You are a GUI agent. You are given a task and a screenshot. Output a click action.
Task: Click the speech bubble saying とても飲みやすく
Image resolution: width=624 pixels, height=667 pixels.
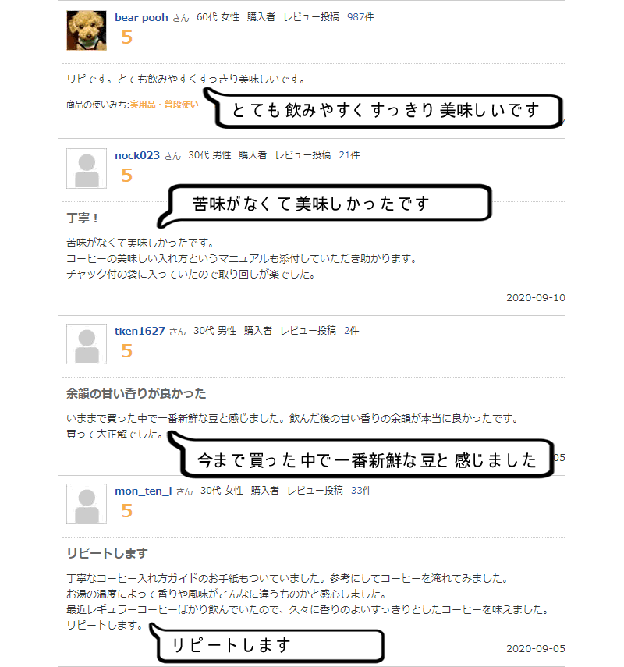click(x=383, y=110)
